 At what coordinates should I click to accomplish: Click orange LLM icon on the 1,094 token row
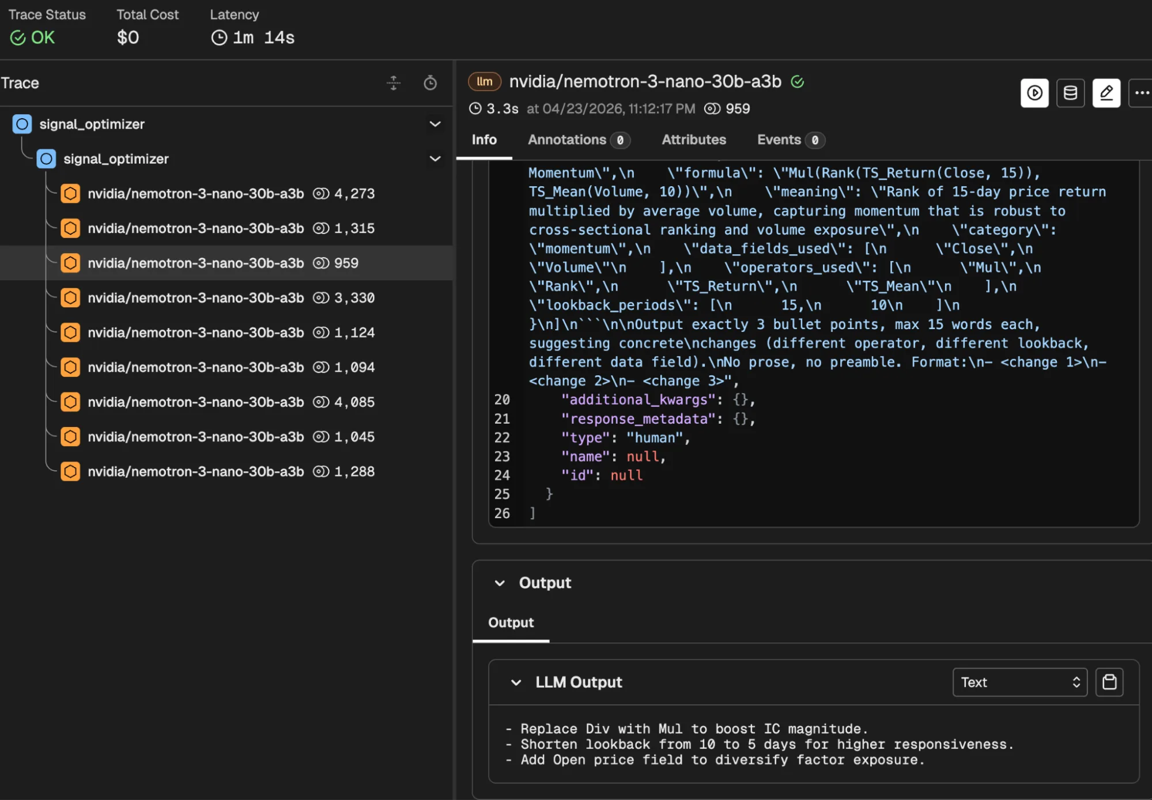click(70, 367)
